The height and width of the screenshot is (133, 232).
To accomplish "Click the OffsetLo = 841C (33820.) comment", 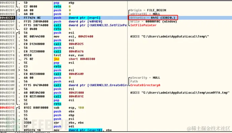I will [x=153, y=18].
